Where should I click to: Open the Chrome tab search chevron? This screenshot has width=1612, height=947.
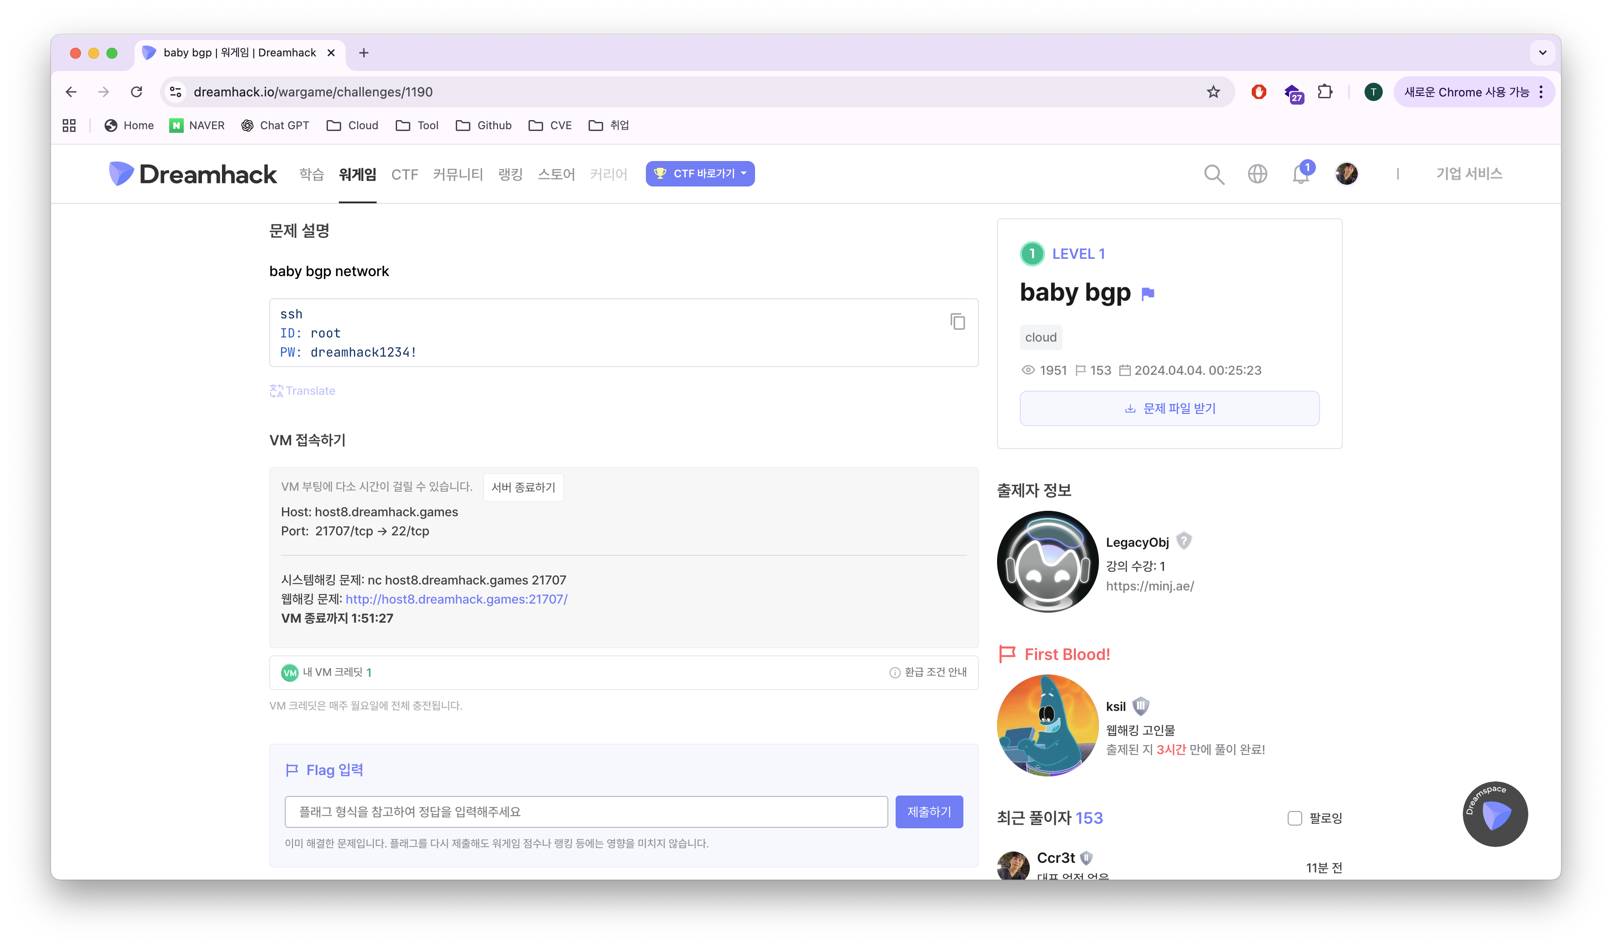pos(1542,52)
